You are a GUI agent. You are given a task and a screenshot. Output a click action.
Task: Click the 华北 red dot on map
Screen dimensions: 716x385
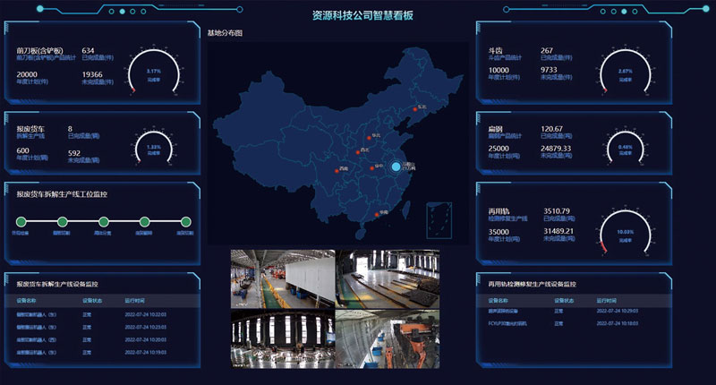[368, 137]
